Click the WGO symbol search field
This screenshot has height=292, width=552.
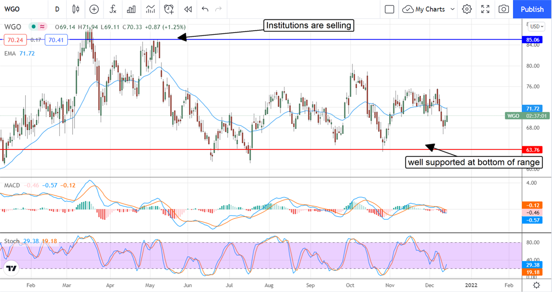pyautogui.click(x=23, y=9)
